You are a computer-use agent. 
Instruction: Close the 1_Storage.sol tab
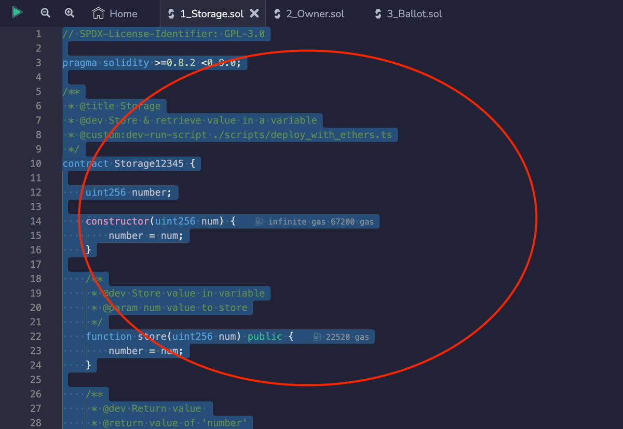click(254, 13)
